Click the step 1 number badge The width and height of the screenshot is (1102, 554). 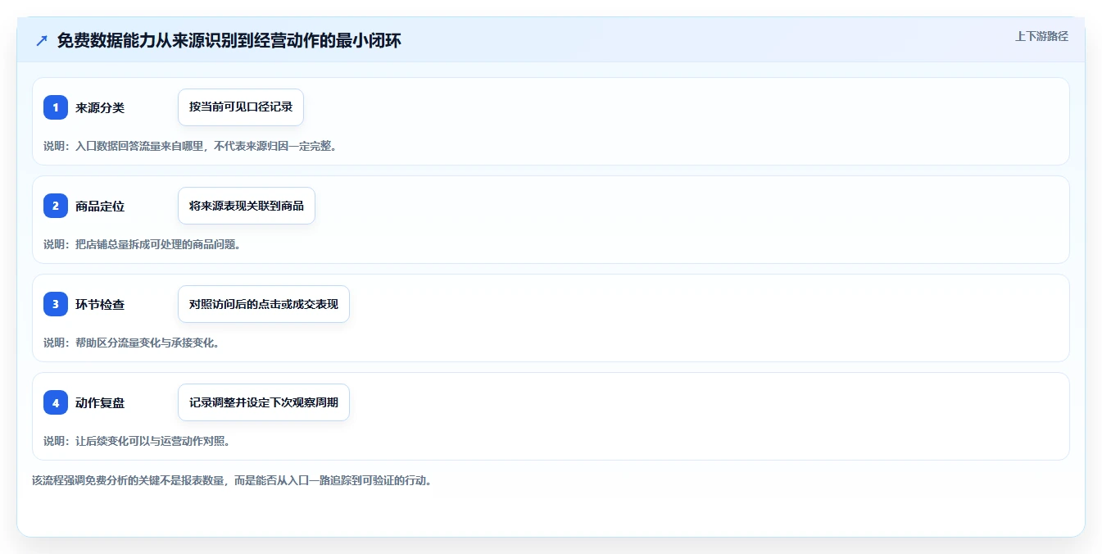(56, 107)
